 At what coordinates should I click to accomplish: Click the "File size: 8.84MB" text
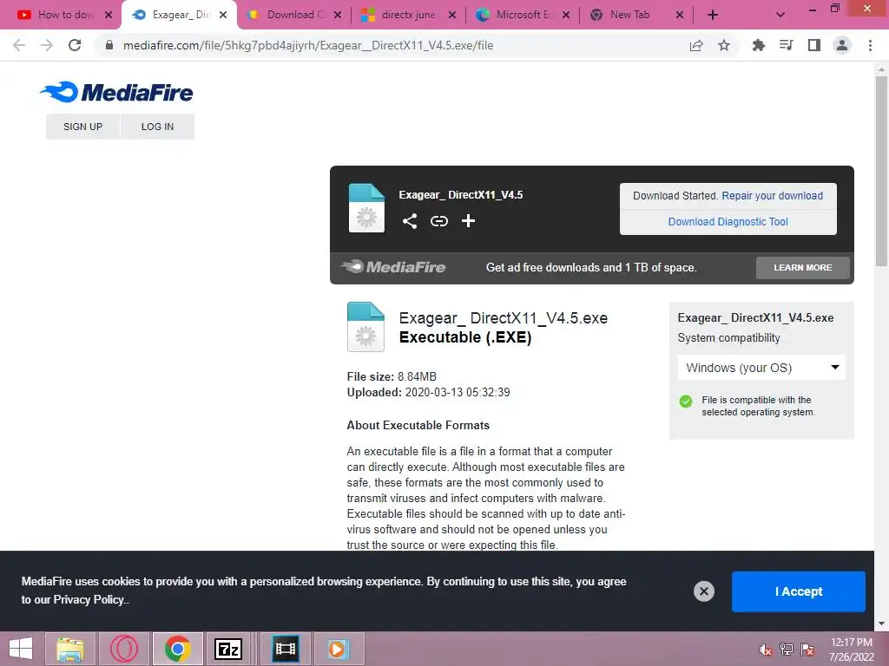click(x=392, y=376)
